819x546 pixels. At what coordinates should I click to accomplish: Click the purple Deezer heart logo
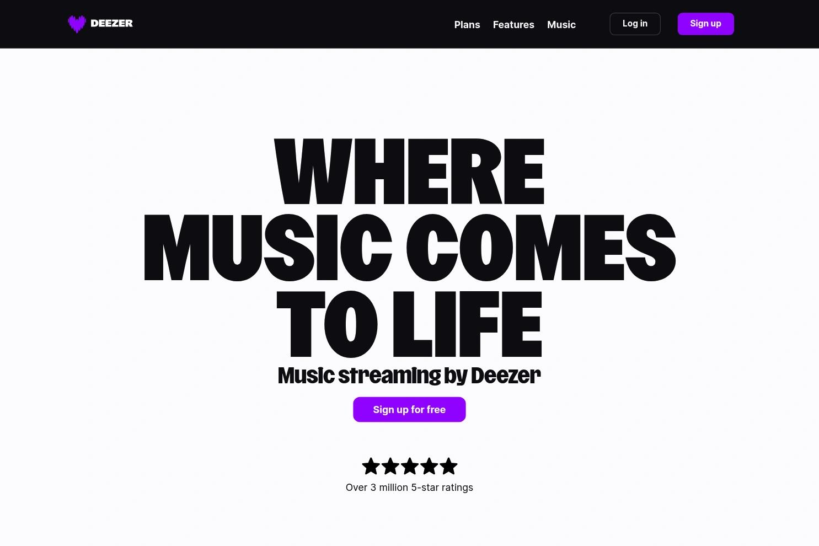[77, 24]
